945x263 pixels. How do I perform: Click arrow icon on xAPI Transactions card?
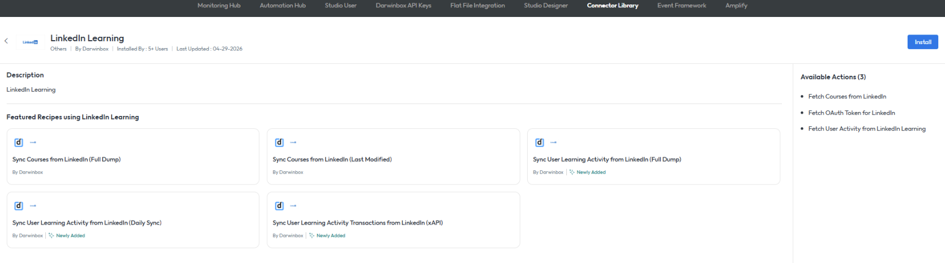[x=293, y=206]
